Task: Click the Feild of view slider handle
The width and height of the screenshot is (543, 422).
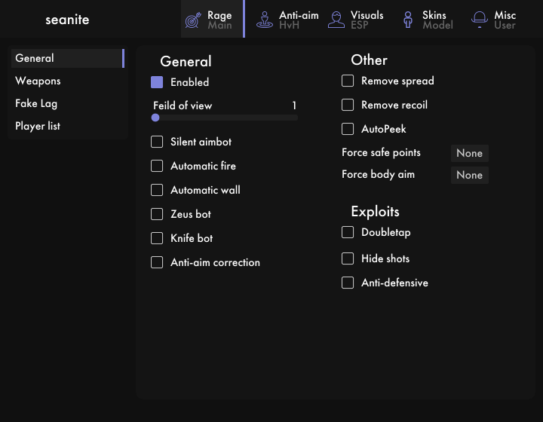Action: click(155, 118)
